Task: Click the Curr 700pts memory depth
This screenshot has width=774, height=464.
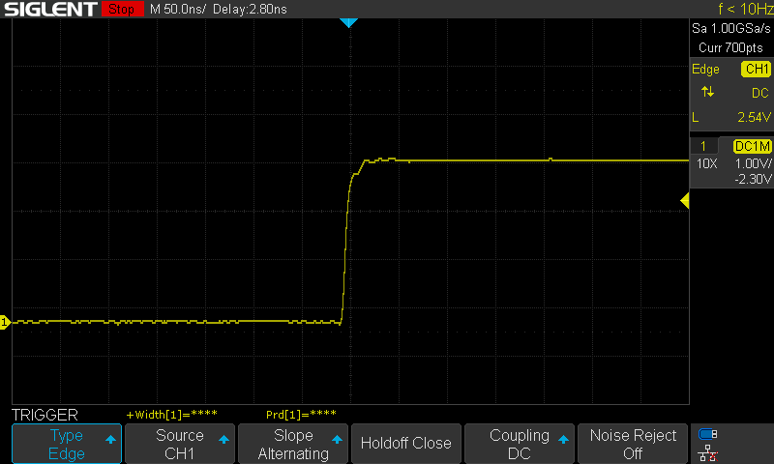Action: click(730, 47)
